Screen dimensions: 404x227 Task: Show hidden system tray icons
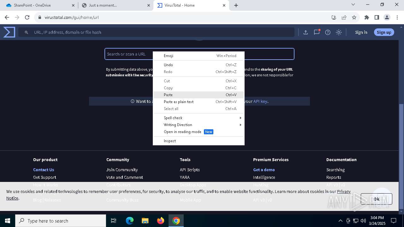point(340,221)
